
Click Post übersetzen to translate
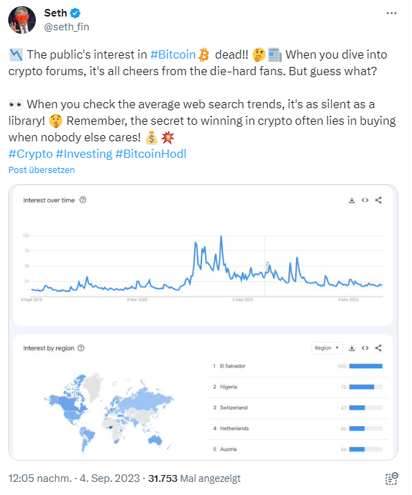point(41,171)
